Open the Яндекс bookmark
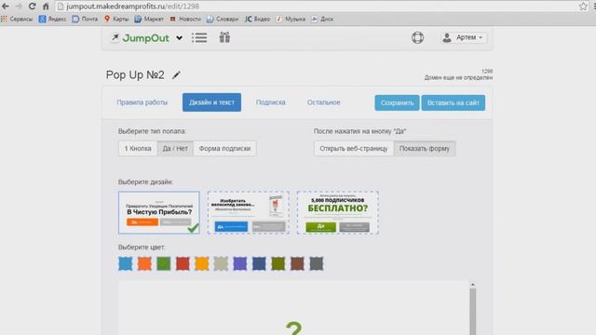 click(52, 19)
